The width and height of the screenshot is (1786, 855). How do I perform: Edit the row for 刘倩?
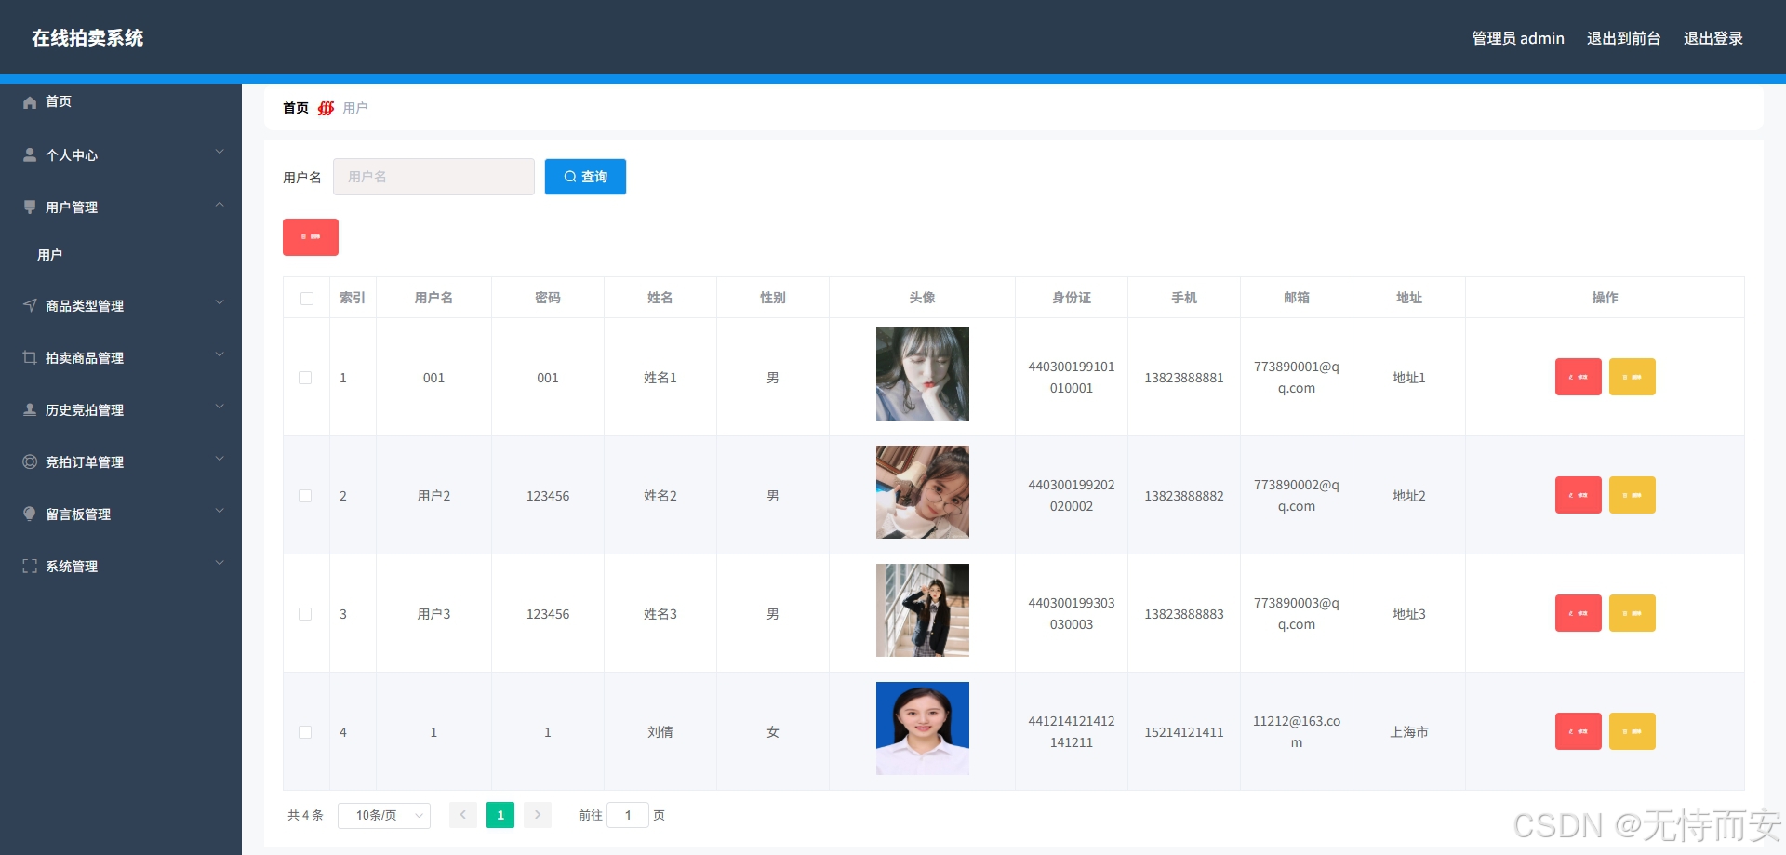[x=1578, y=731]
